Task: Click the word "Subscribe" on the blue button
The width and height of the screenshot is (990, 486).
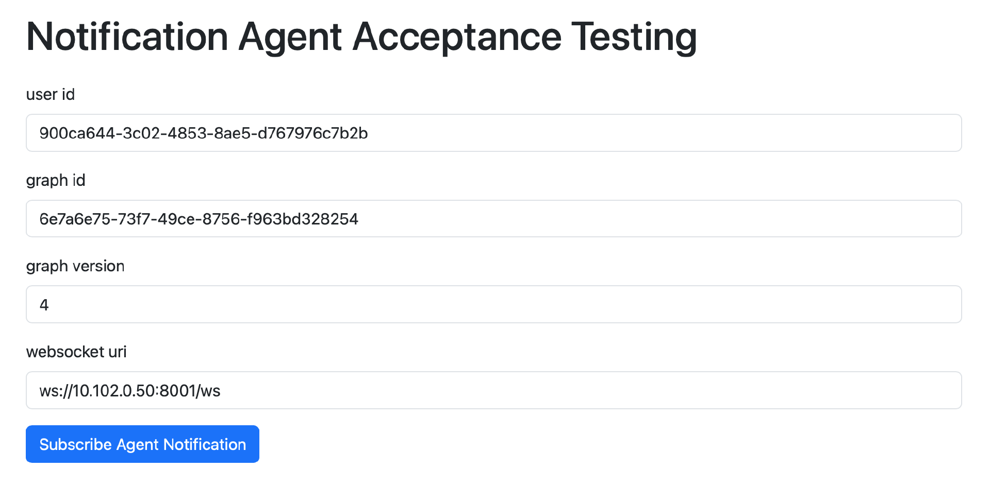Action: (x=75, y=444)
